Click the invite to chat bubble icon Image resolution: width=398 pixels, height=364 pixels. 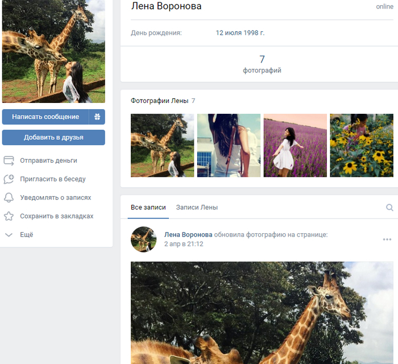[x=9, y=179]
